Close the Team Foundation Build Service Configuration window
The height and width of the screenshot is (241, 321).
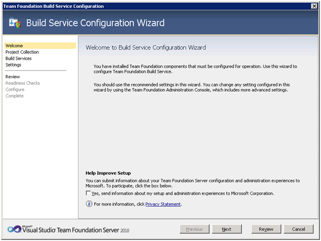pos(314,6)
